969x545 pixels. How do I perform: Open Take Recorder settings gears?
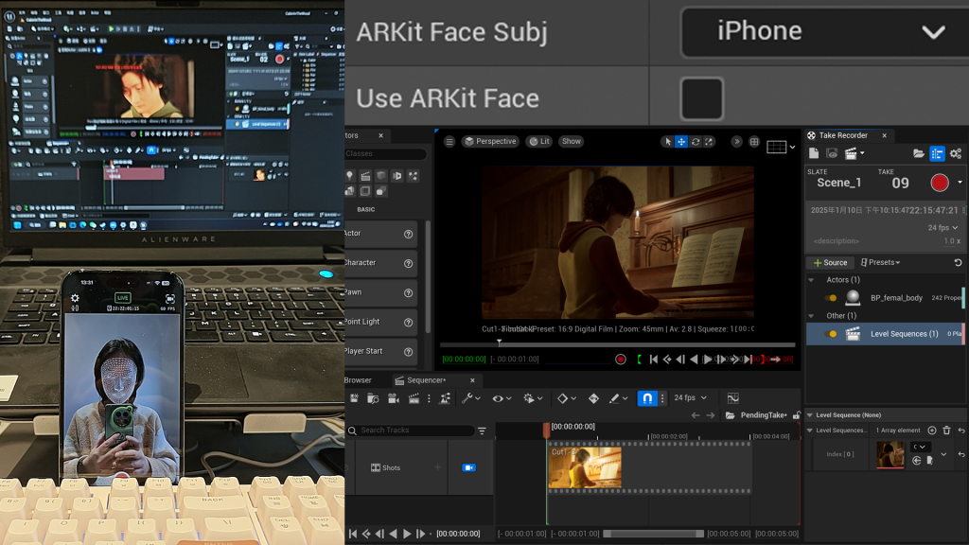(x=956, y=154)
